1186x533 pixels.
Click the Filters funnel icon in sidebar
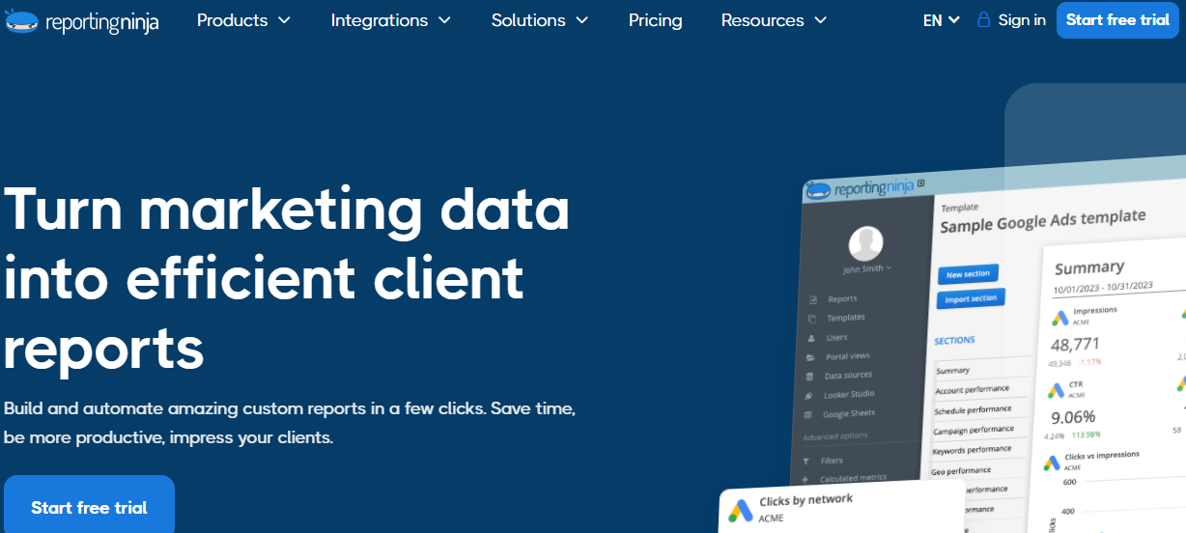(x=805, y=462)
